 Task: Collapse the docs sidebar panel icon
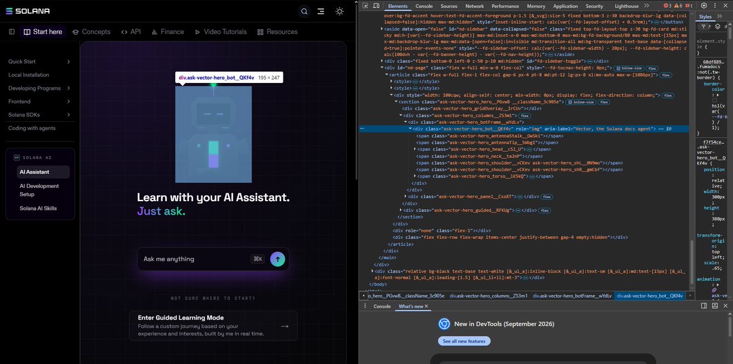coord(12,32)
